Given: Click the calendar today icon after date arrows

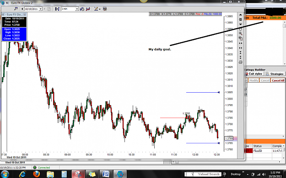Looking at the screenshot, I should tap(49, 9).
